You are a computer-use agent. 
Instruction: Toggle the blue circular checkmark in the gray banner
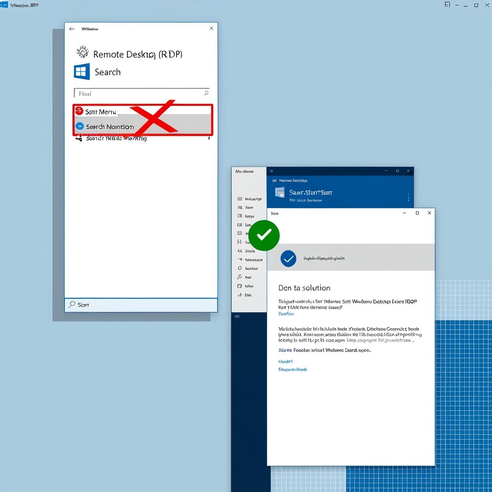[x=288, y=259]
